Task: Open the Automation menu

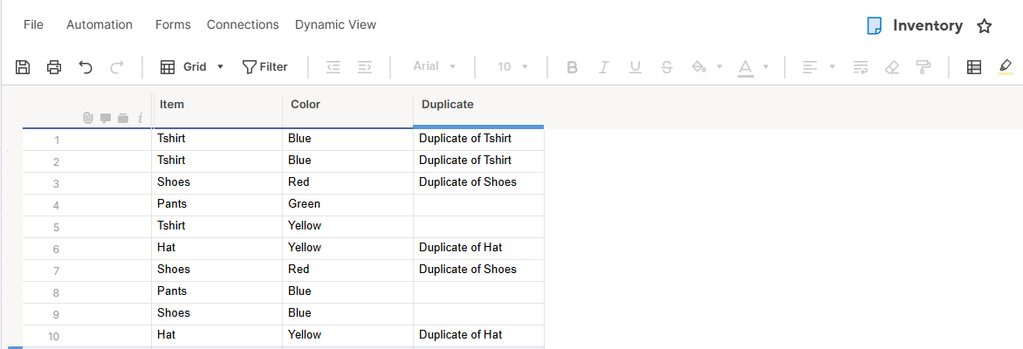Action: pyautogui.click(x=100, y=24)
